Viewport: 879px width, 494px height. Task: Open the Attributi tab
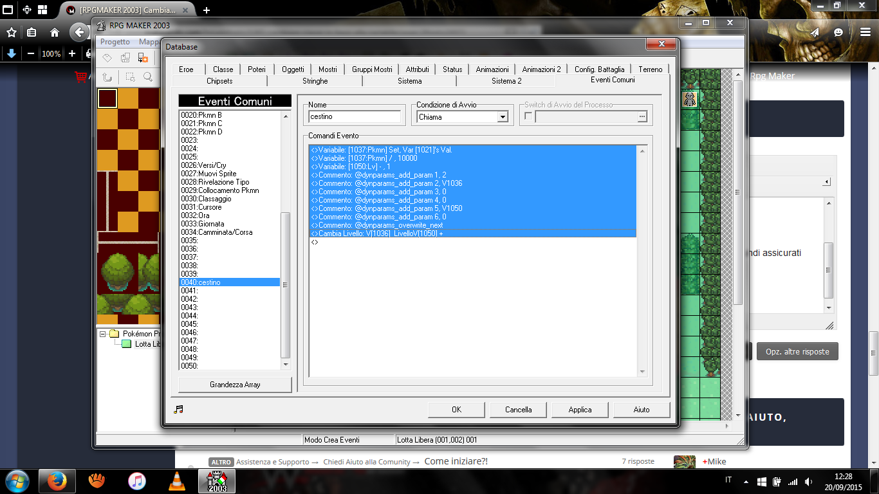tap(417, 69)
